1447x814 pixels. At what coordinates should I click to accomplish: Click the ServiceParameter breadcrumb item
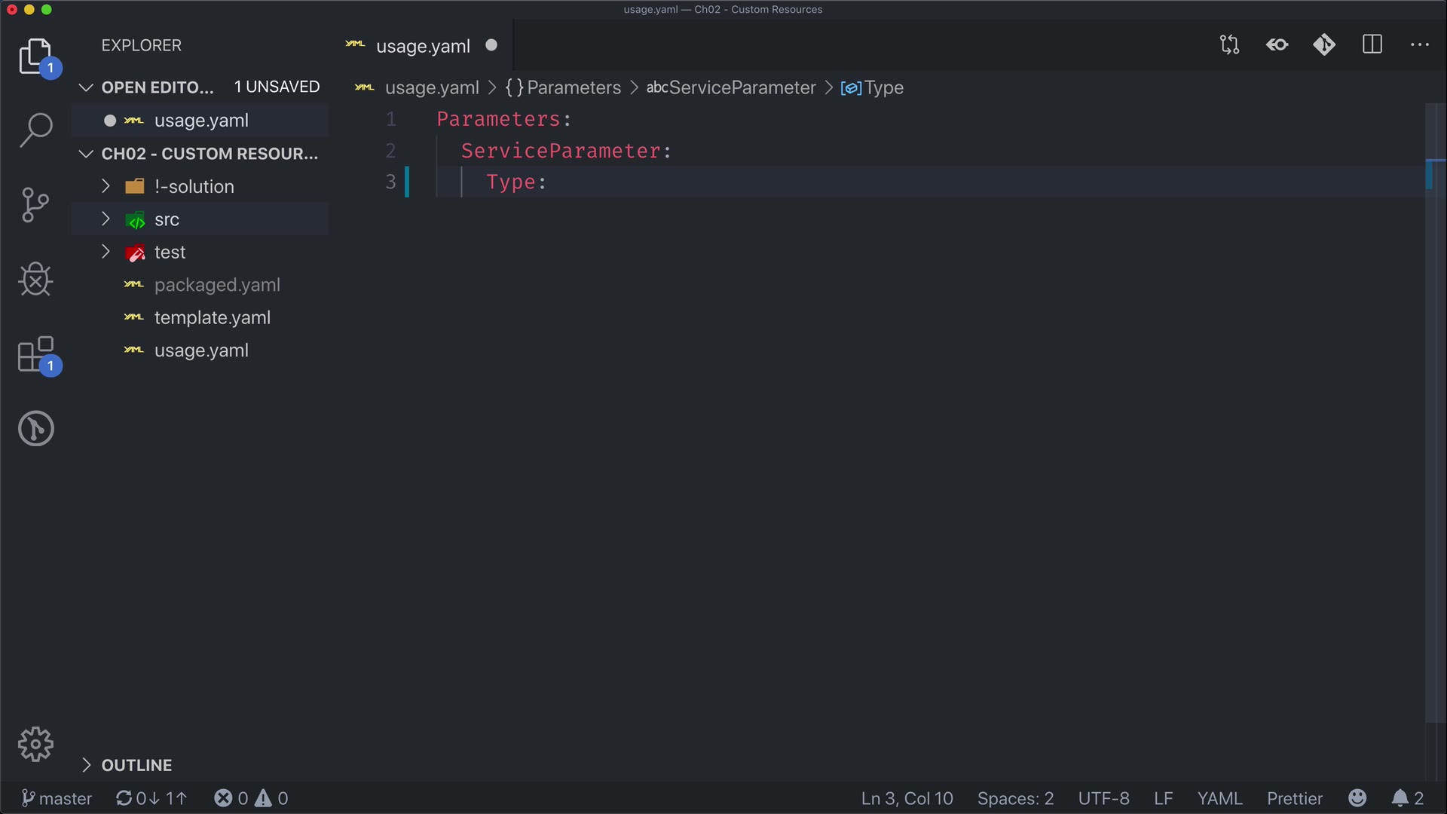pyautogui.click(x=742, y=87)
